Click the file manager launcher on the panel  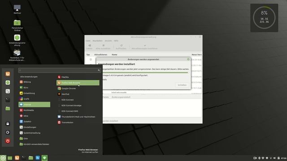[x=31, y=158]
